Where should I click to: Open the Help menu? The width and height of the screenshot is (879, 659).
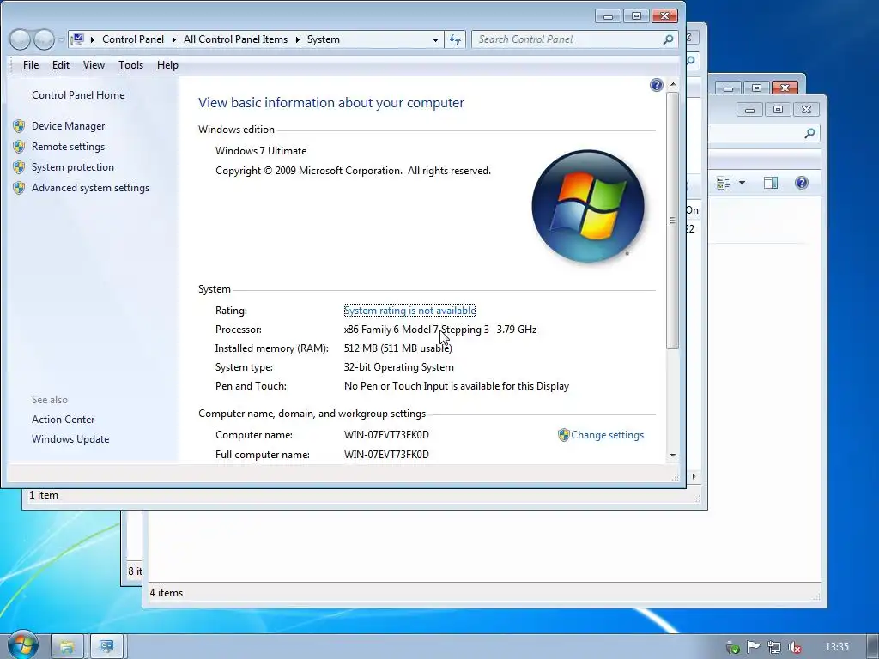[x=167, y=65]
